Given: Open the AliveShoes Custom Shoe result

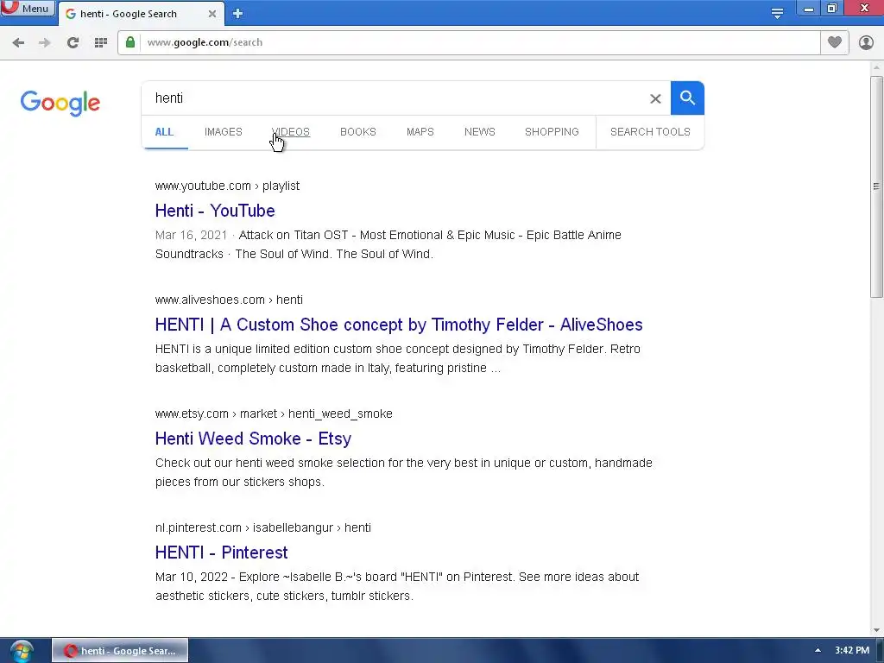Looking at the screenshot, I should [399, 325].
